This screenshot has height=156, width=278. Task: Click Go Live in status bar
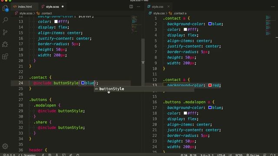pyautogui.click(x=253, y=155)
